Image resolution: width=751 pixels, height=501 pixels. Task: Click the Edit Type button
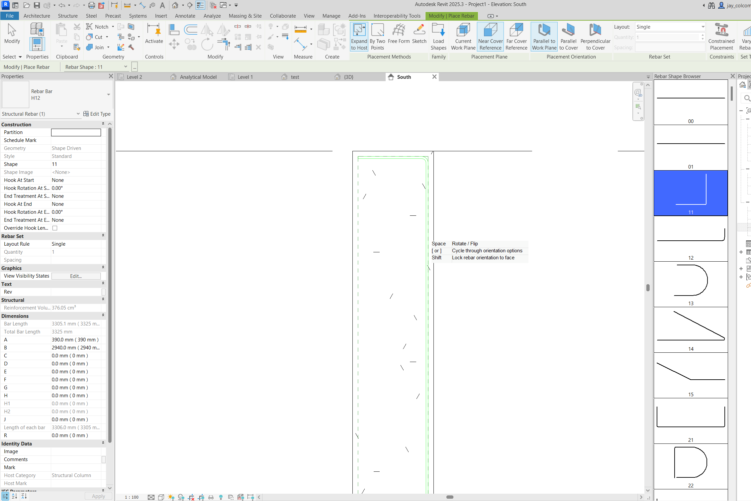click(97, 114)
